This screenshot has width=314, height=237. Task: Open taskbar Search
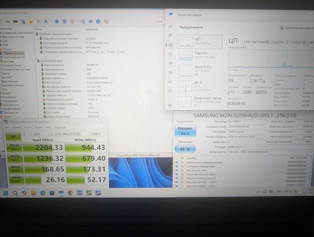tap(15, 193)
